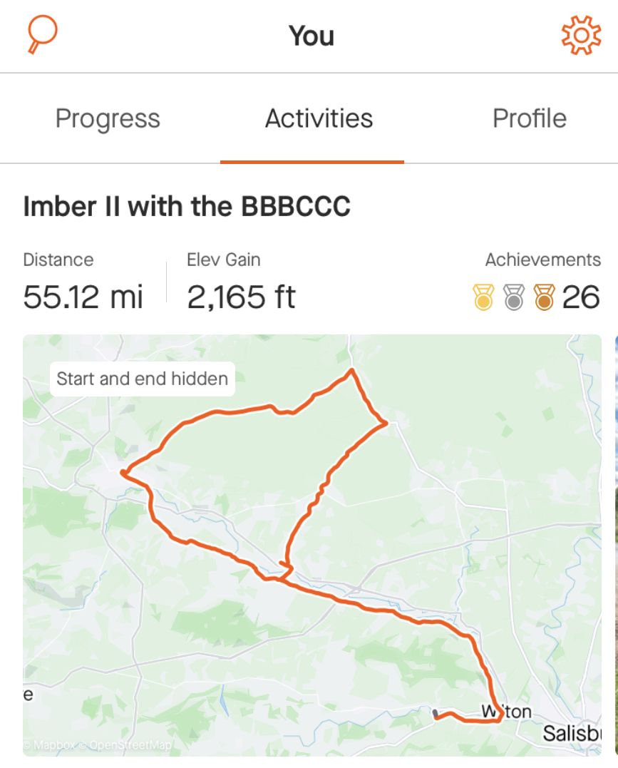Click the Wilton place label on map
Image resolution: width=618 pixels, height=768 pixels.
tap(508, 712)
